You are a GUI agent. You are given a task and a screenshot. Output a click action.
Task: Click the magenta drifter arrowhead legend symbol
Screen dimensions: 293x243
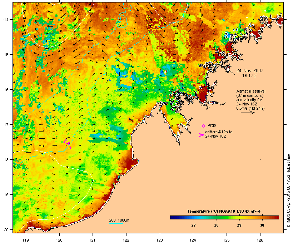pyautogui.click(x=201, y=135)
